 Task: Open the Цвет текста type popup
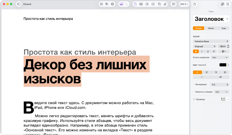click(200, 65)
